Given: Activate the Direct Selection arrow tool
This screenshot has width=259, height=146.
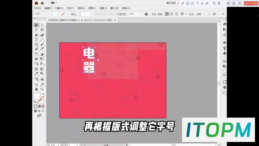Looking at the screenshot, I should pos(42,25).
